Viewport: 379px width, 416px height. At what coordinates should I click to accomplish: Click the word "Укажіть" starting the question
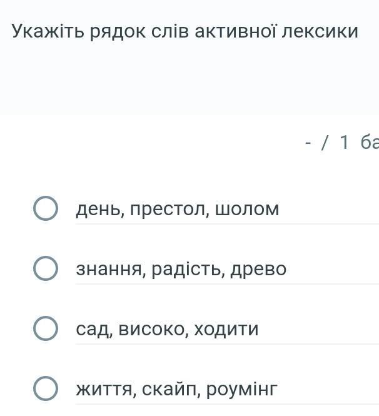pos(48,31)
